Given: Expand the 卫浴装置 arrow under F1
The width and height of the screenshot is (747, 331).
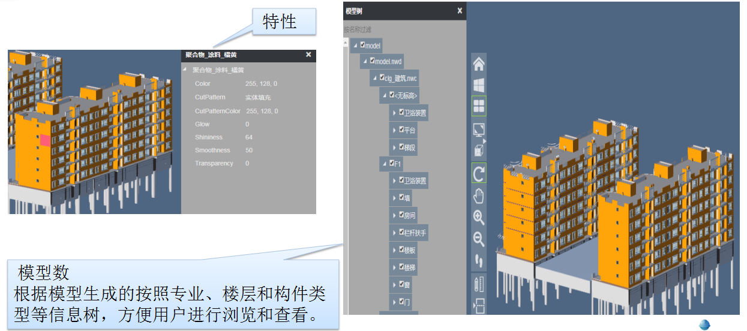Looking at the screenshot, I should click(x=394, y=181).
